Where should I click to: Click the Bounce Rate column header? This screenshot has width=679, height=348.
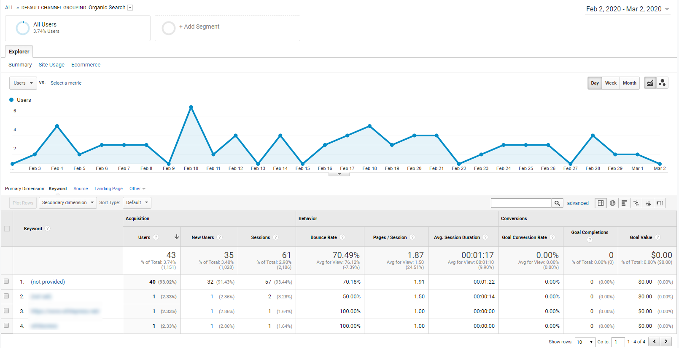[x=323, y=237]
